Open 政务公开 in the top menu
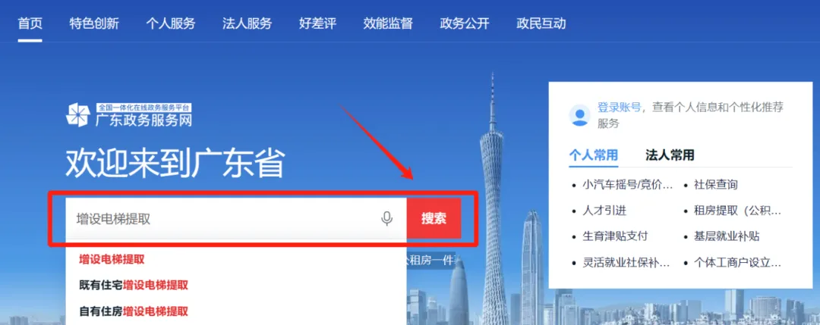Viewport: 820px width, 325px height. pos(465,23)
